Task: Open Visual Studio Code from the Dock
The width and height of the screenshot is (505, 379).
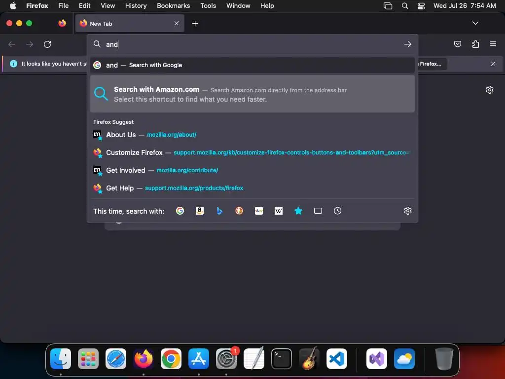Action: coord(337,359)
